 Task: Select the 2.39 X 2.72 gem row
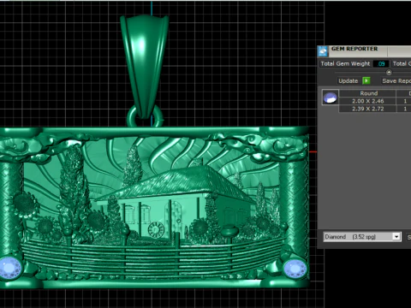tap(367, 109)
